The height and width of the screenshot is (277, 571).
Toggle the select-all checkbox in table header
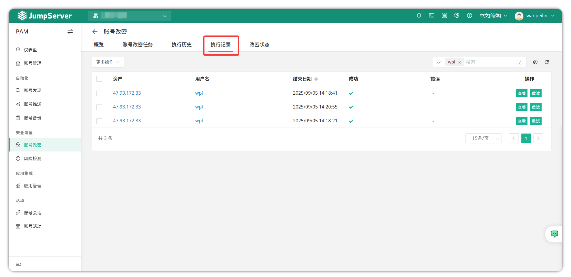99,79
